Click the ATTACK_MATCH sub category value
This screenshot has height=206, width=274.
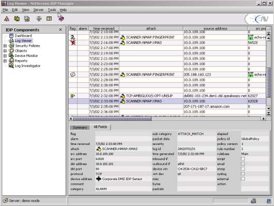coord(190,134)
